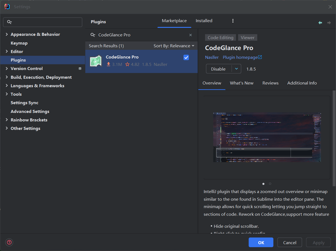Click the Hide original scrollbar bullet text

(x=236, y=226)
